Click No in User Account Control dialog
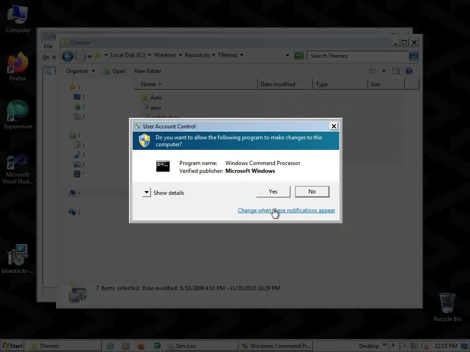Screen dimensions: 470x352 312,192
